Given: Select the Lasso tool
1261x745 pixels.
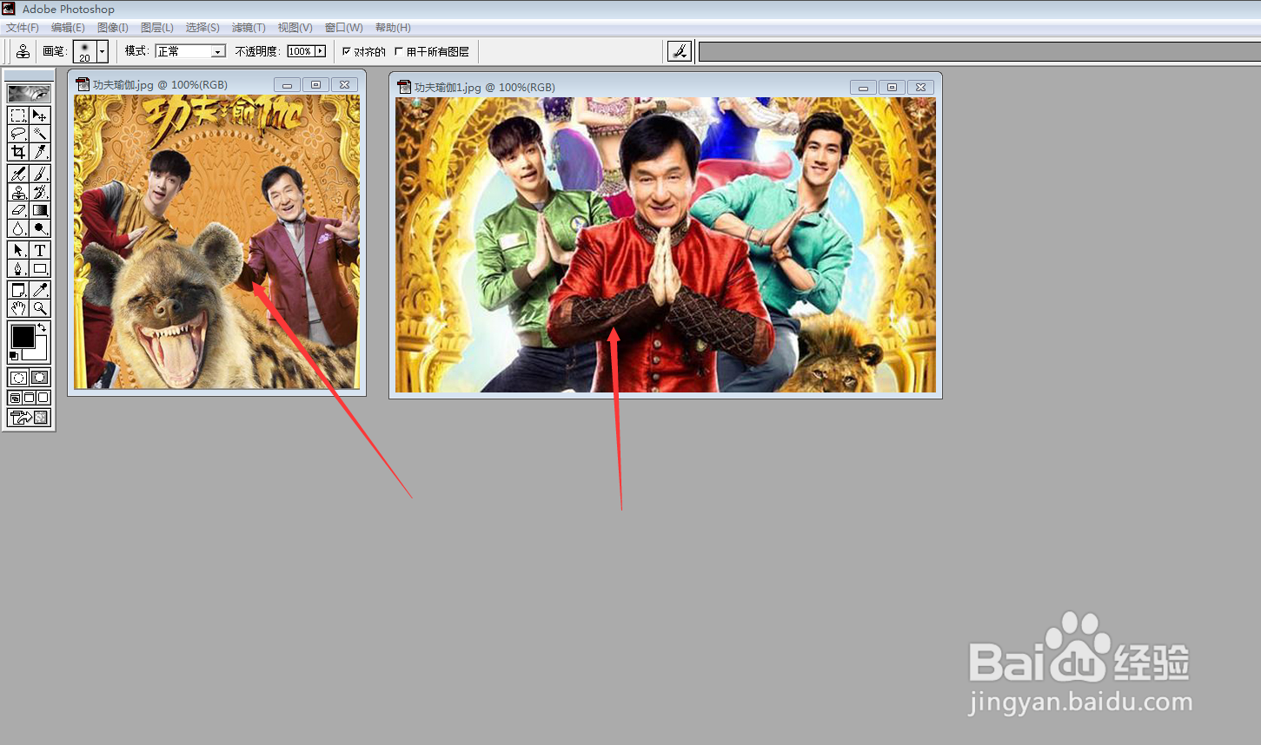Looking at the screenshot, I should click(18, 134).
